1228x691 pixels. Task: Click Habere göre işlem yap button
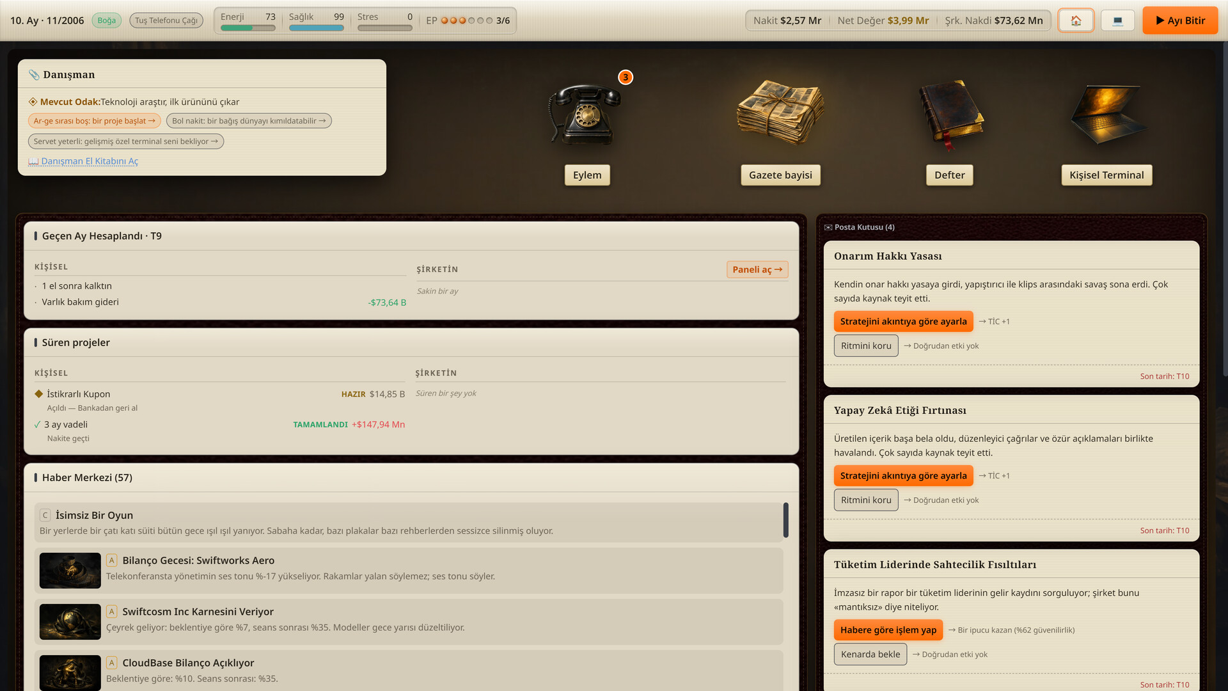888,630
